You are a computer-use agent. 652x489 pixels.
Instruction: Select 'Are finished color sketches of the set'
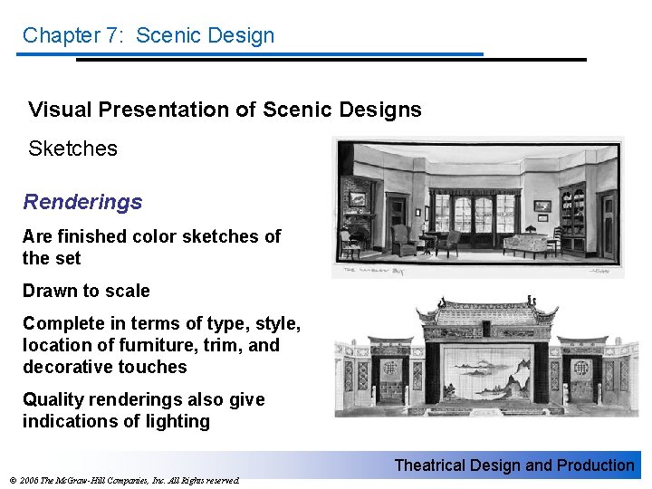coord(152,247)
